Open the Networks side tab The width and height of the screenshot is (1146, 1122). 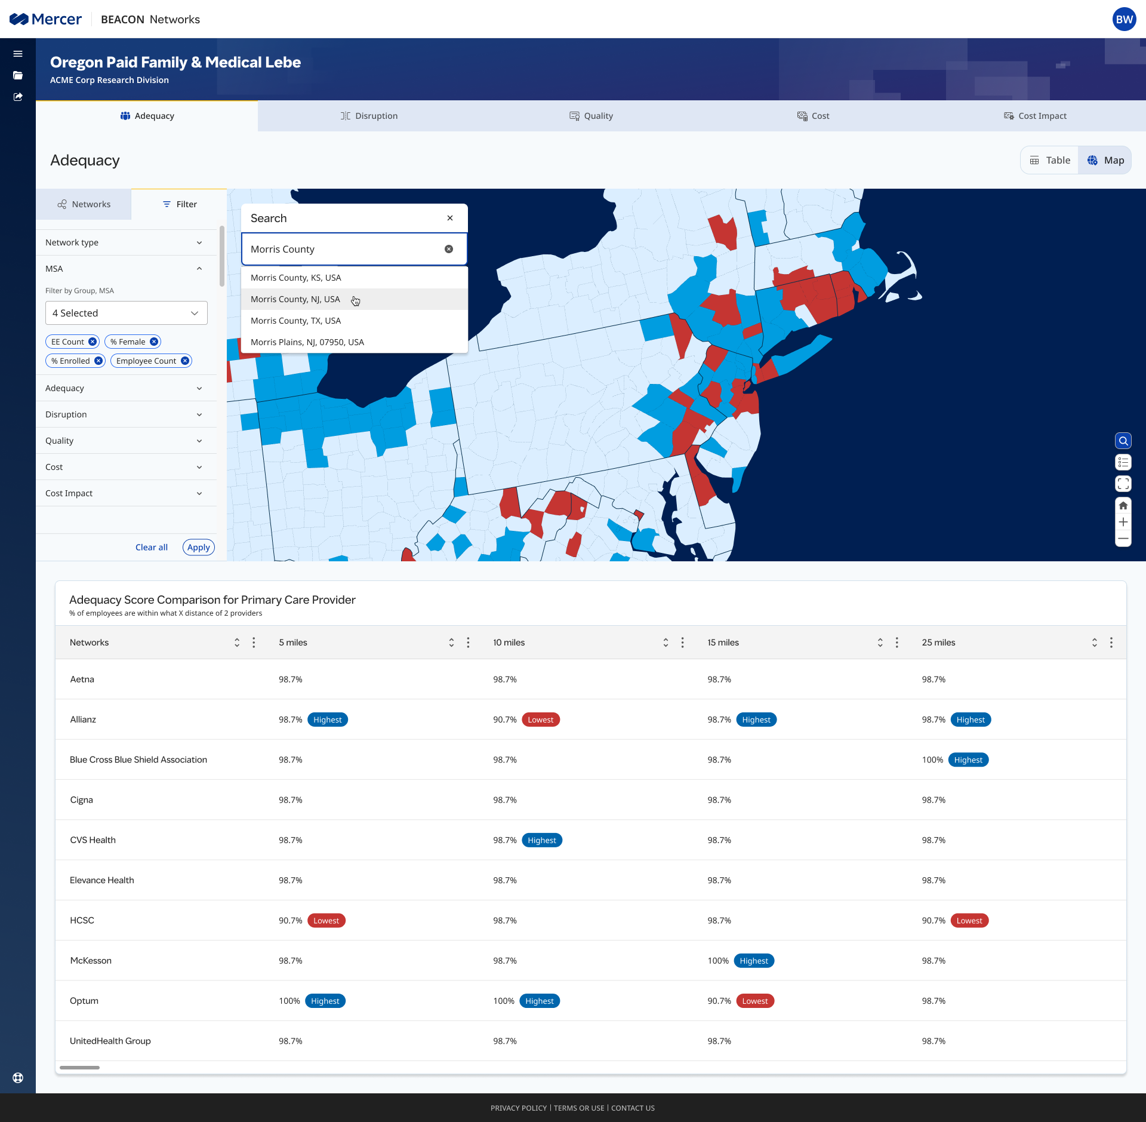coord(84,204)
